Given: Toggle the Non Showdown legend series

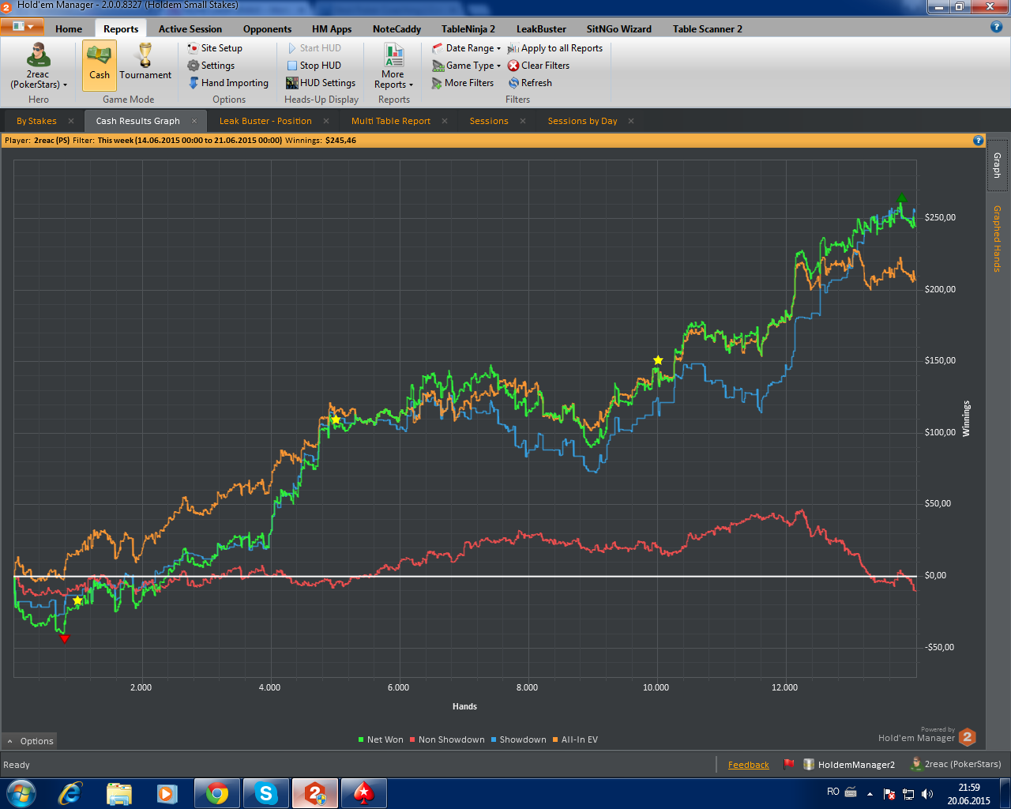Looking at the screenshot, I should [x=447, y=740].
